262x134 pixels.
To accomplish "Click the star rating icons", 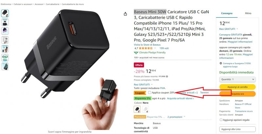I will pos(145,48).
